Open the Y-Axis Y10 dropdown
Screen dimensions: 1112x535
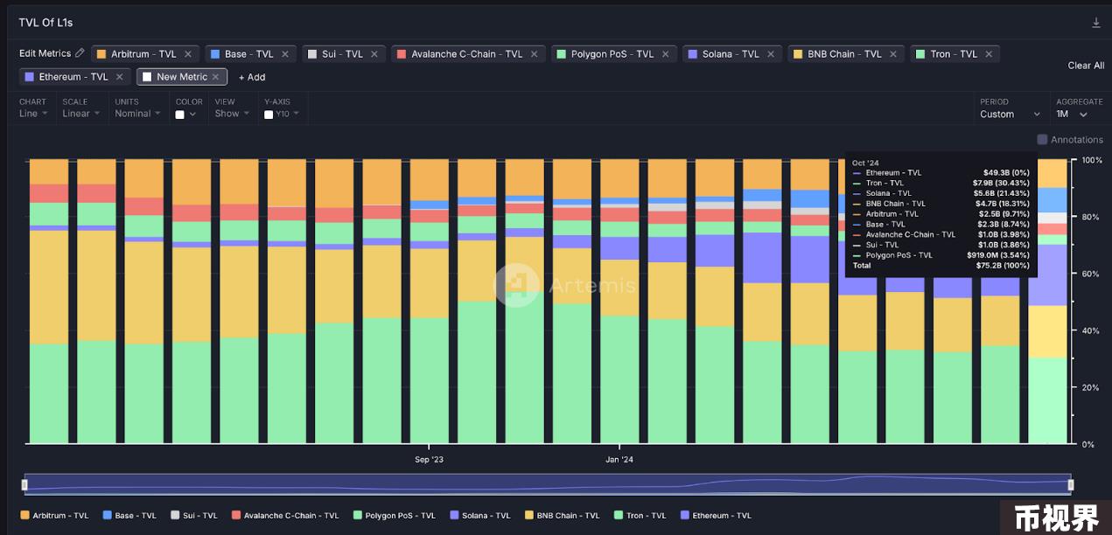tap(282, 114)
